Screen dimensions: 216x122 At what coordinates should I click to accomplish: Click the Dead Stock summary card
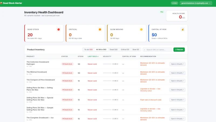click(44, 33)
